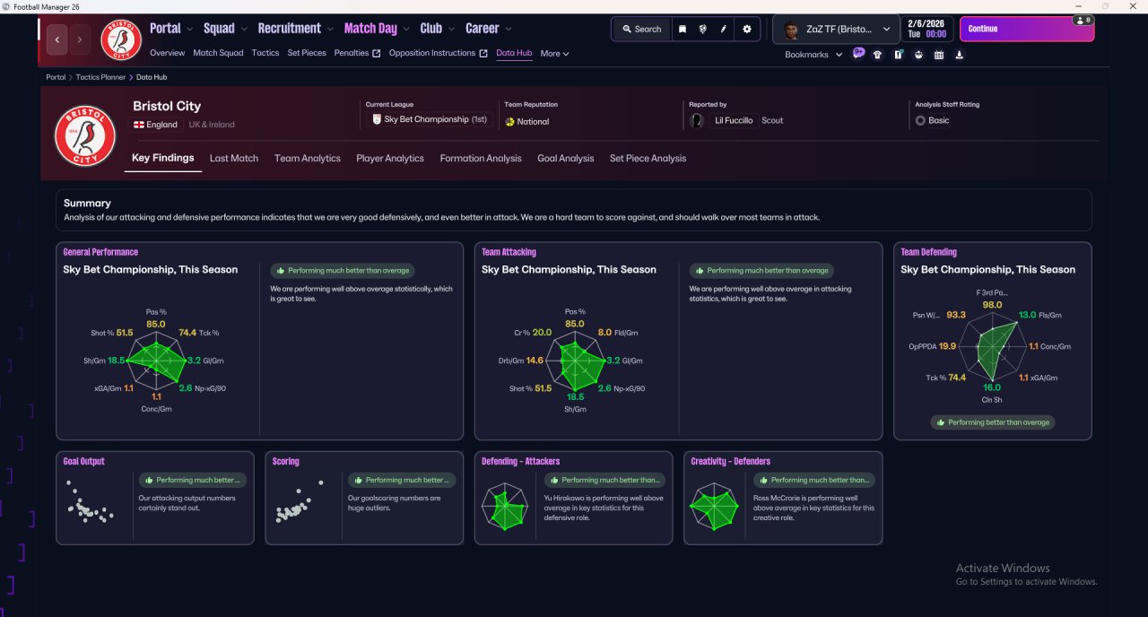Click the online users badge showing 8
The image size is (1148, 617).
point(1083,20)
